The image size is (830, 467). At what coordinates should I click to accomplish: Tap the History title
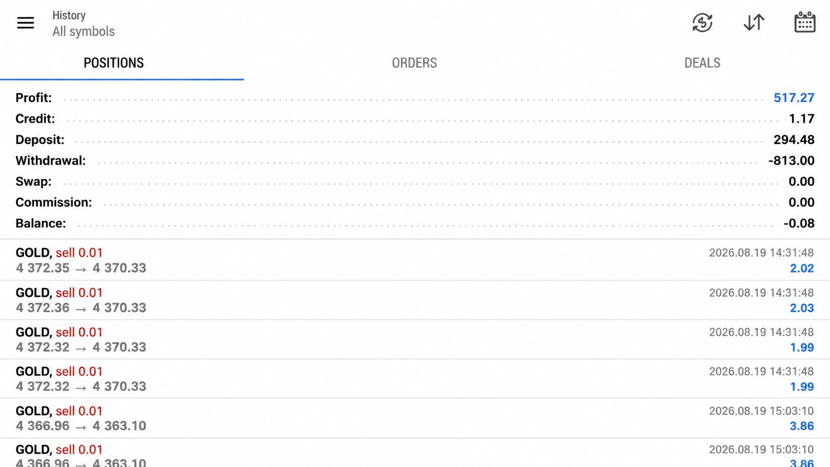click(x=69, y=15)
